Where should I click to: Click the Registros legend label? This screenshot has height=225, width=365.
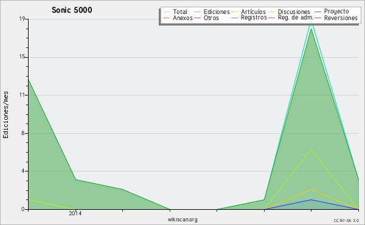254,18
